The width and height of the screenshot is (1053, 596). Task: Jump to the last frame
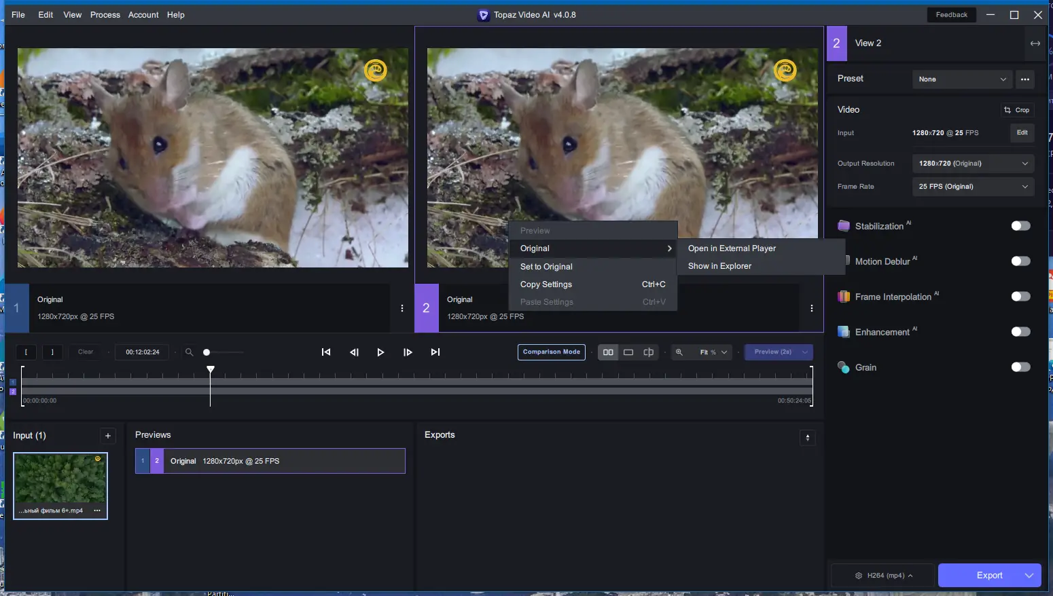coord(435,352)
